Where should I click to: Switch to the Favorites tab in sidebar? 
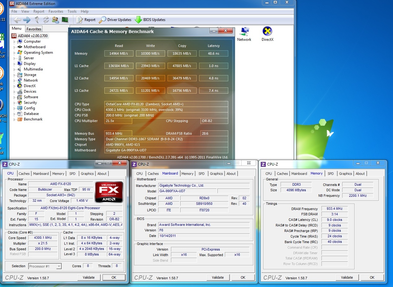[34, 29]
